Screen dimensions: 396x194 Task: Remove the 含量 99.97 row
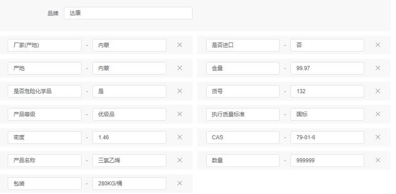[378, 68]
